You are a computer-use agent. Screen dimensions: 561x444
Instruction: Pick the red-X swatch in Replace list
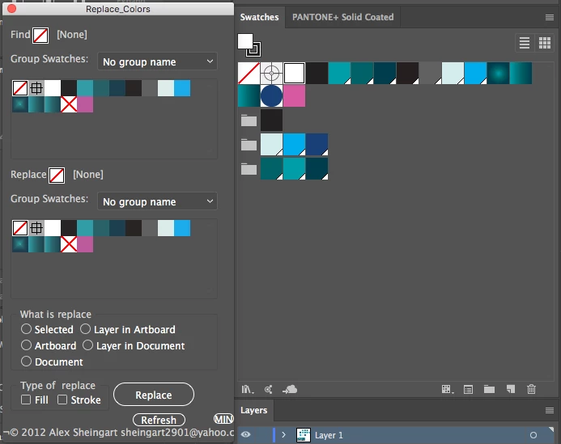tap(69, 244)
